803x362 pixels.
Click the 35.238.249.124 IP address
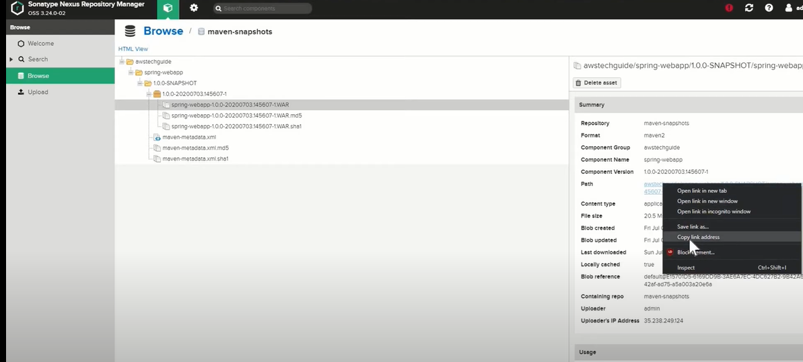click(663, 320)
